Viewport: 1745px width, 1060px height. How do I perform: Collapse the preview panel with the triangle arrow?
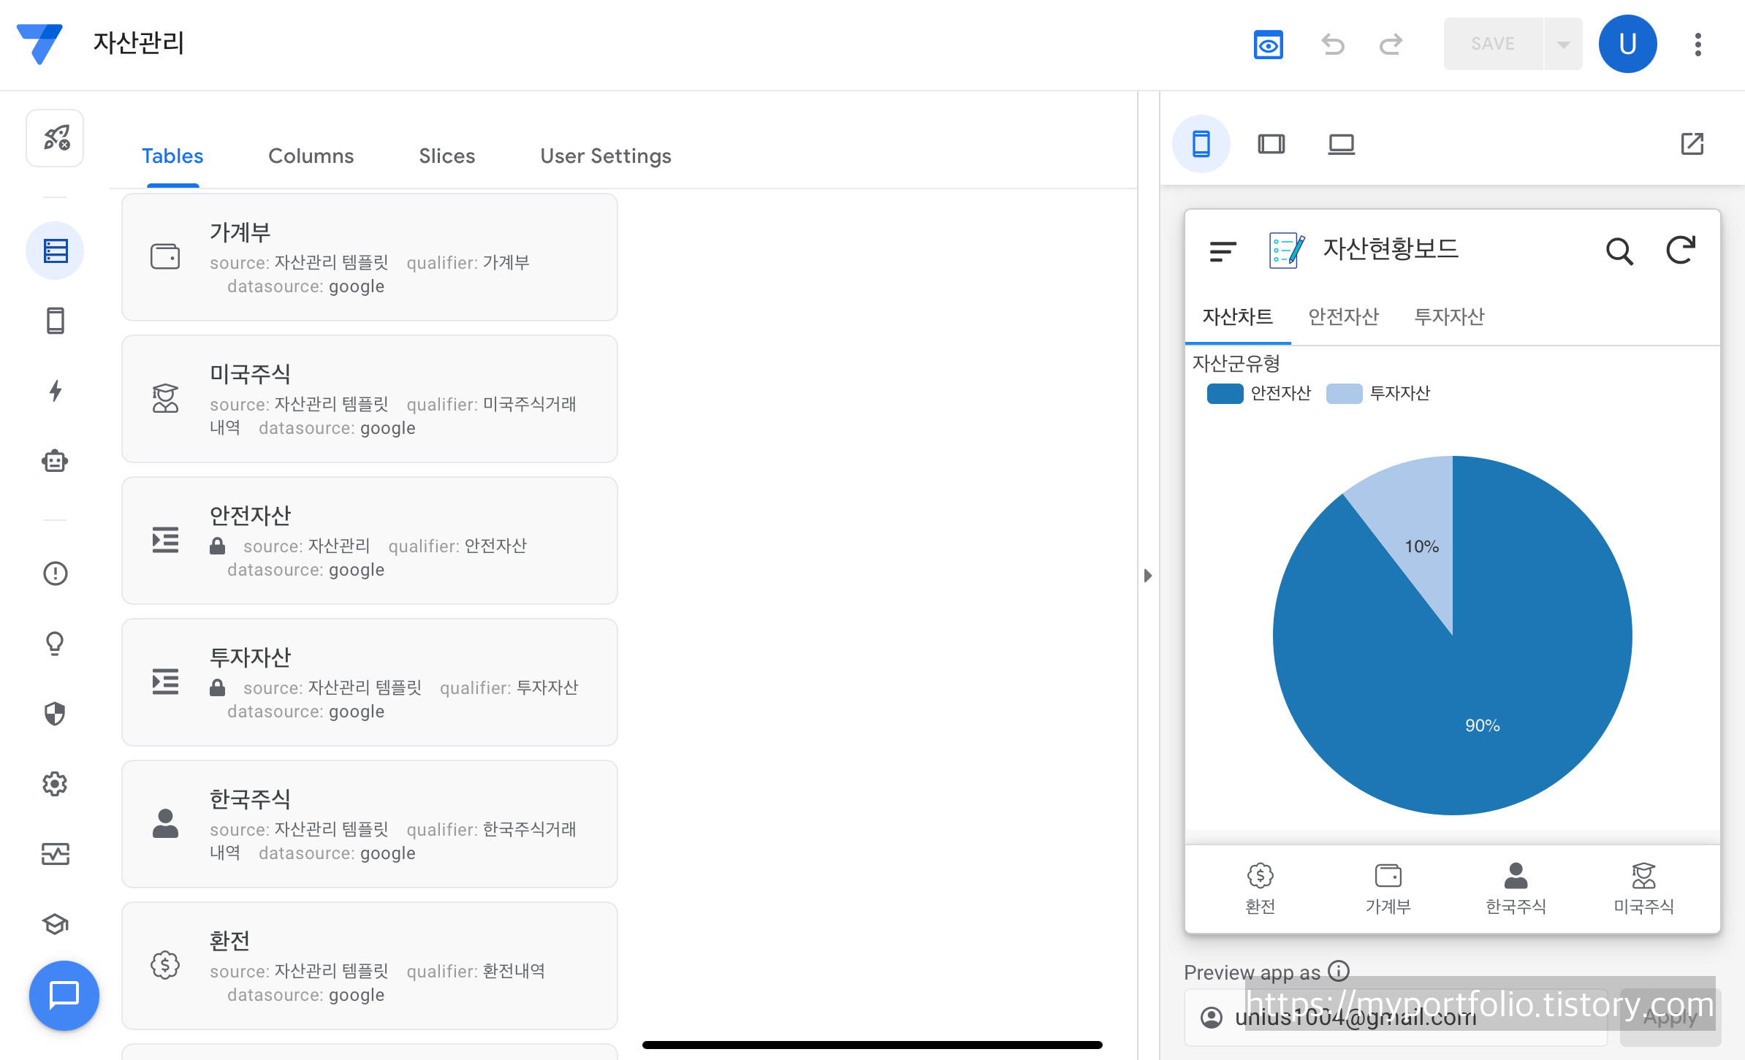pos(1148,576)
